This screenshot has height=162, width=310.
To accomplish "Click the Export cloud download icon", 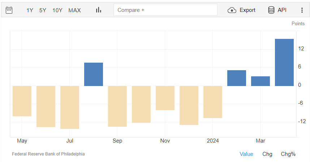I will point(232,10).
